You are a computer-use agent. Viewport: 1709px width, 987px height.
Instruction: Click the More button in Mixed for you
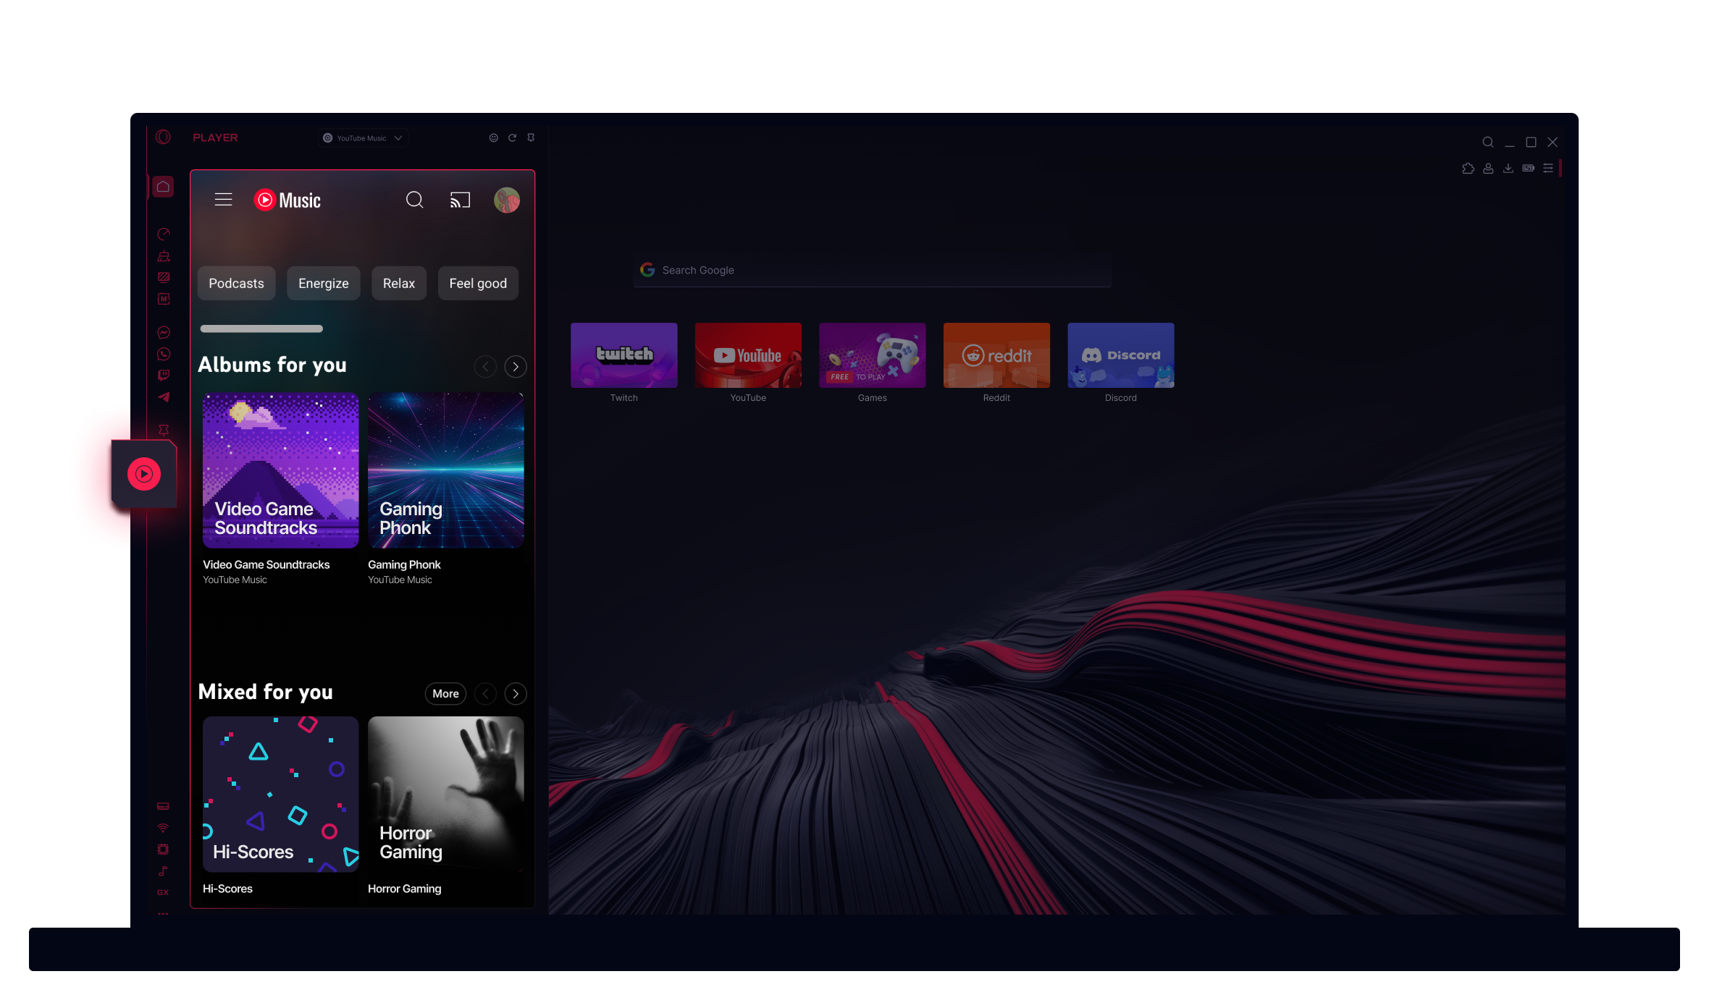tap(445, 693)
